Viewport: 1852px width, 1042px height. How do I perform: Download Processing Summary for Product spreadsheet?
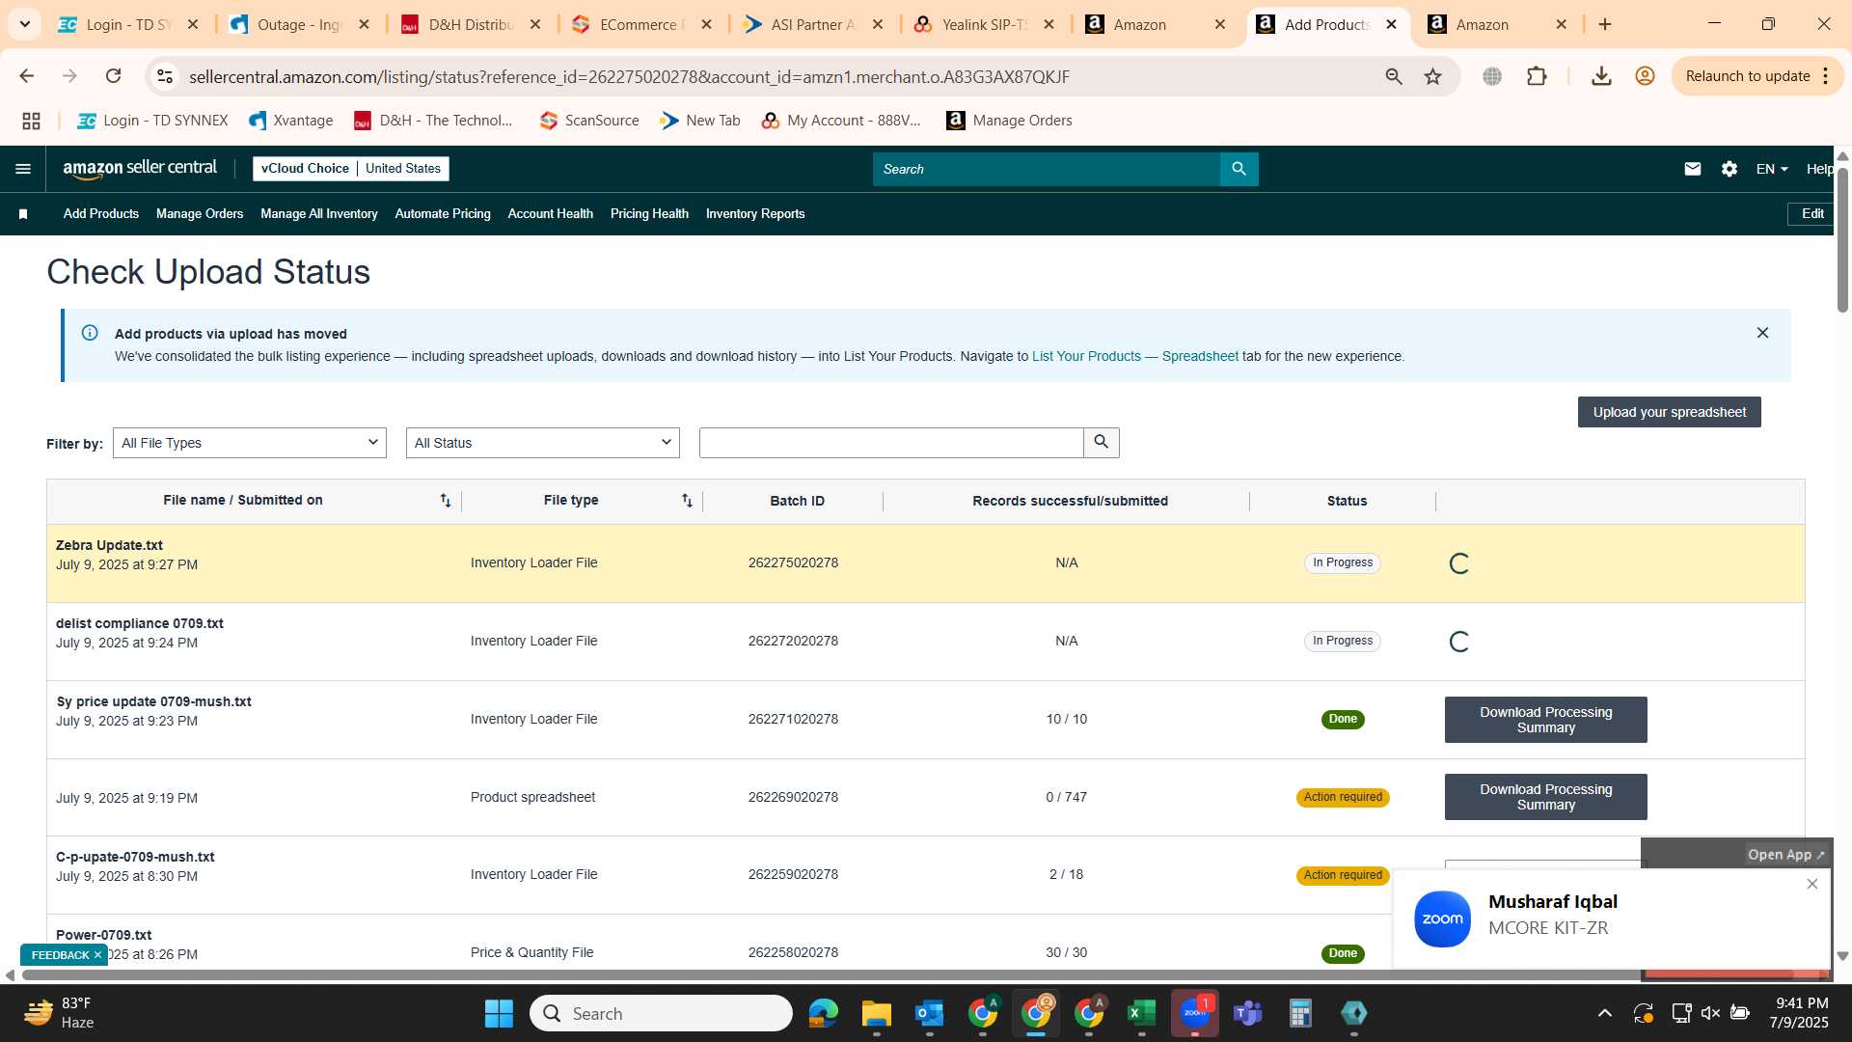(1545, 797)
